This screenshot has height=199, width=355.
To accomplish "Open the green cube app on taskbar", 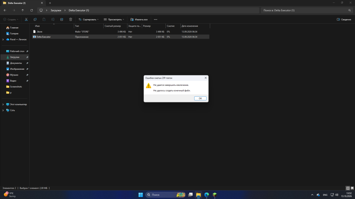I will coord(215,195).
